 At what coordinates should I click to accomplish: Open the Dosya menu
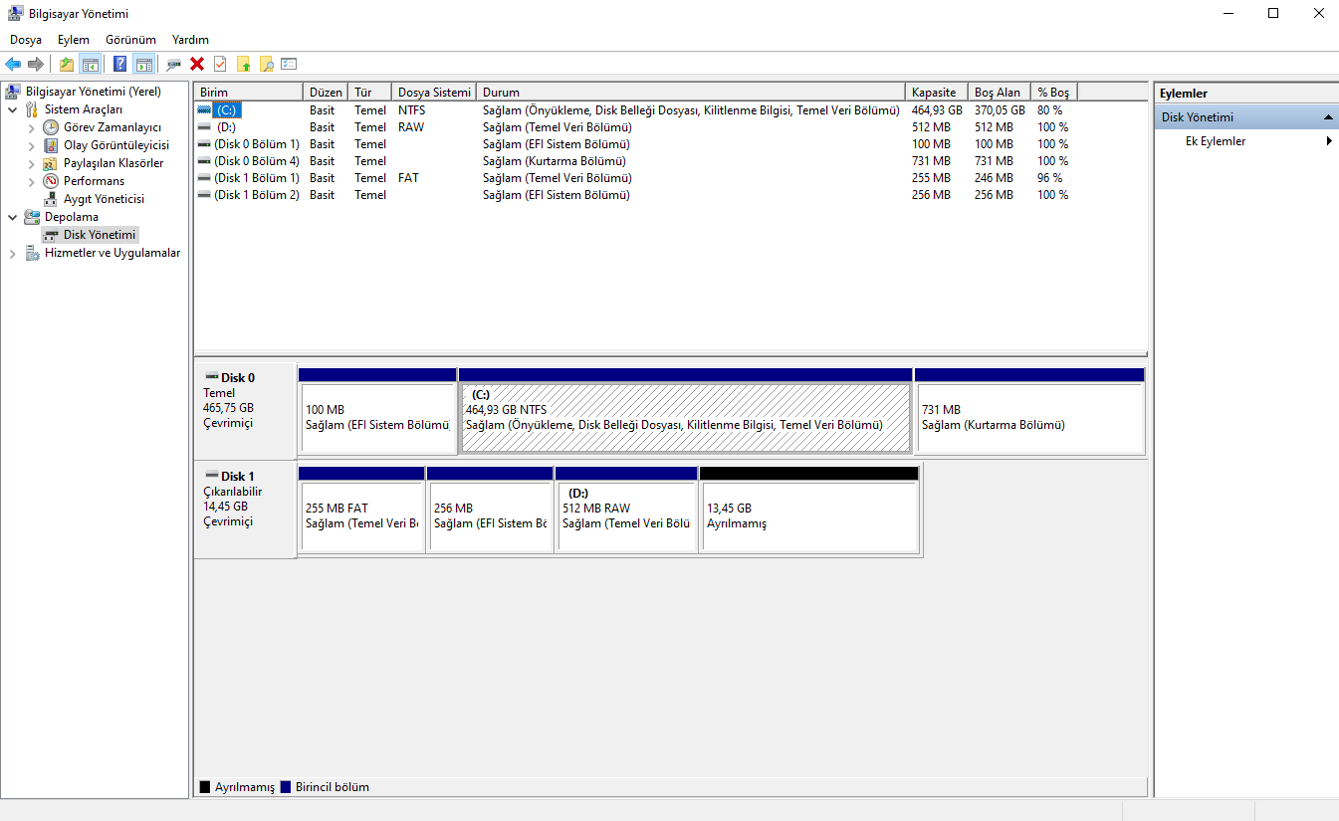pyautogui.click(x=26, y=40)
